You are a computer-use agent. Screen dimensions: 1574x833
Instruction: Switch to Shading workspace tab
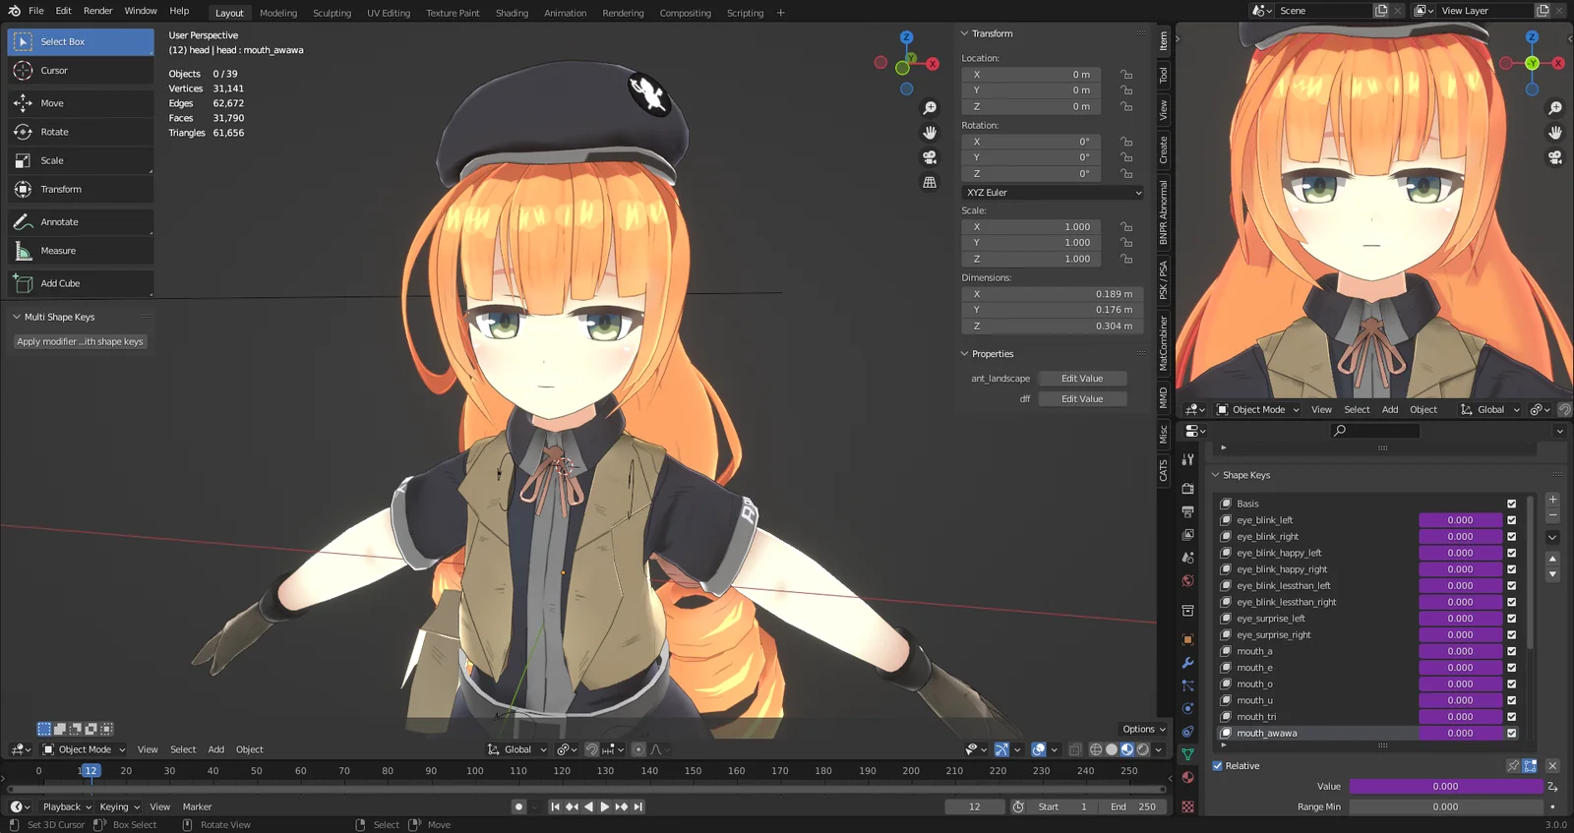coord(512,13)
